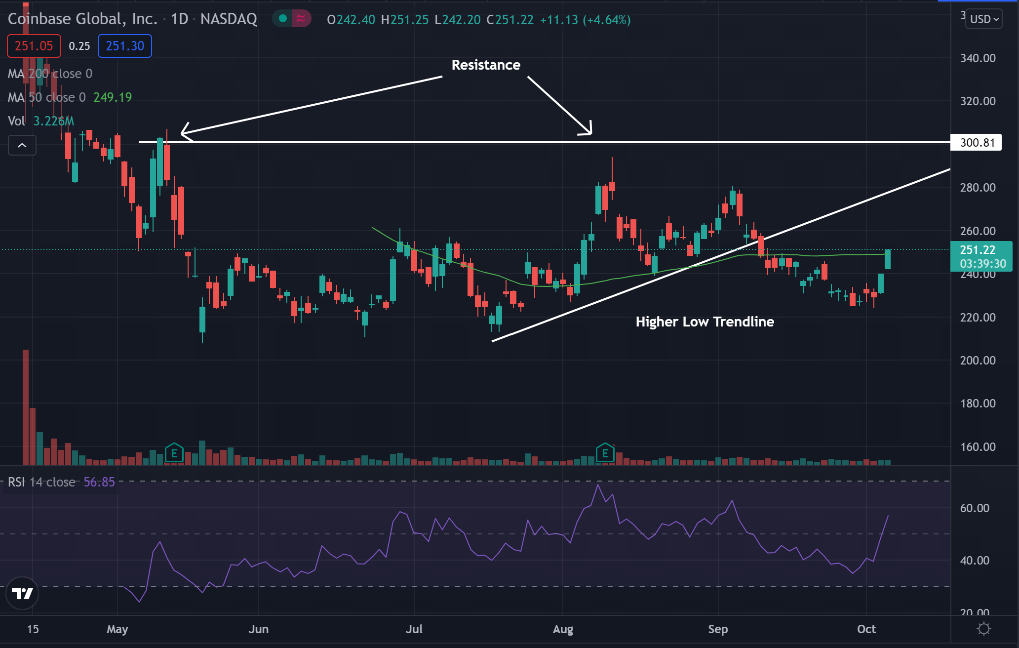1019x648 pixels.
Task: Click the 0.25 spread value
Action: pyautogui.click(x=79, y=46)
